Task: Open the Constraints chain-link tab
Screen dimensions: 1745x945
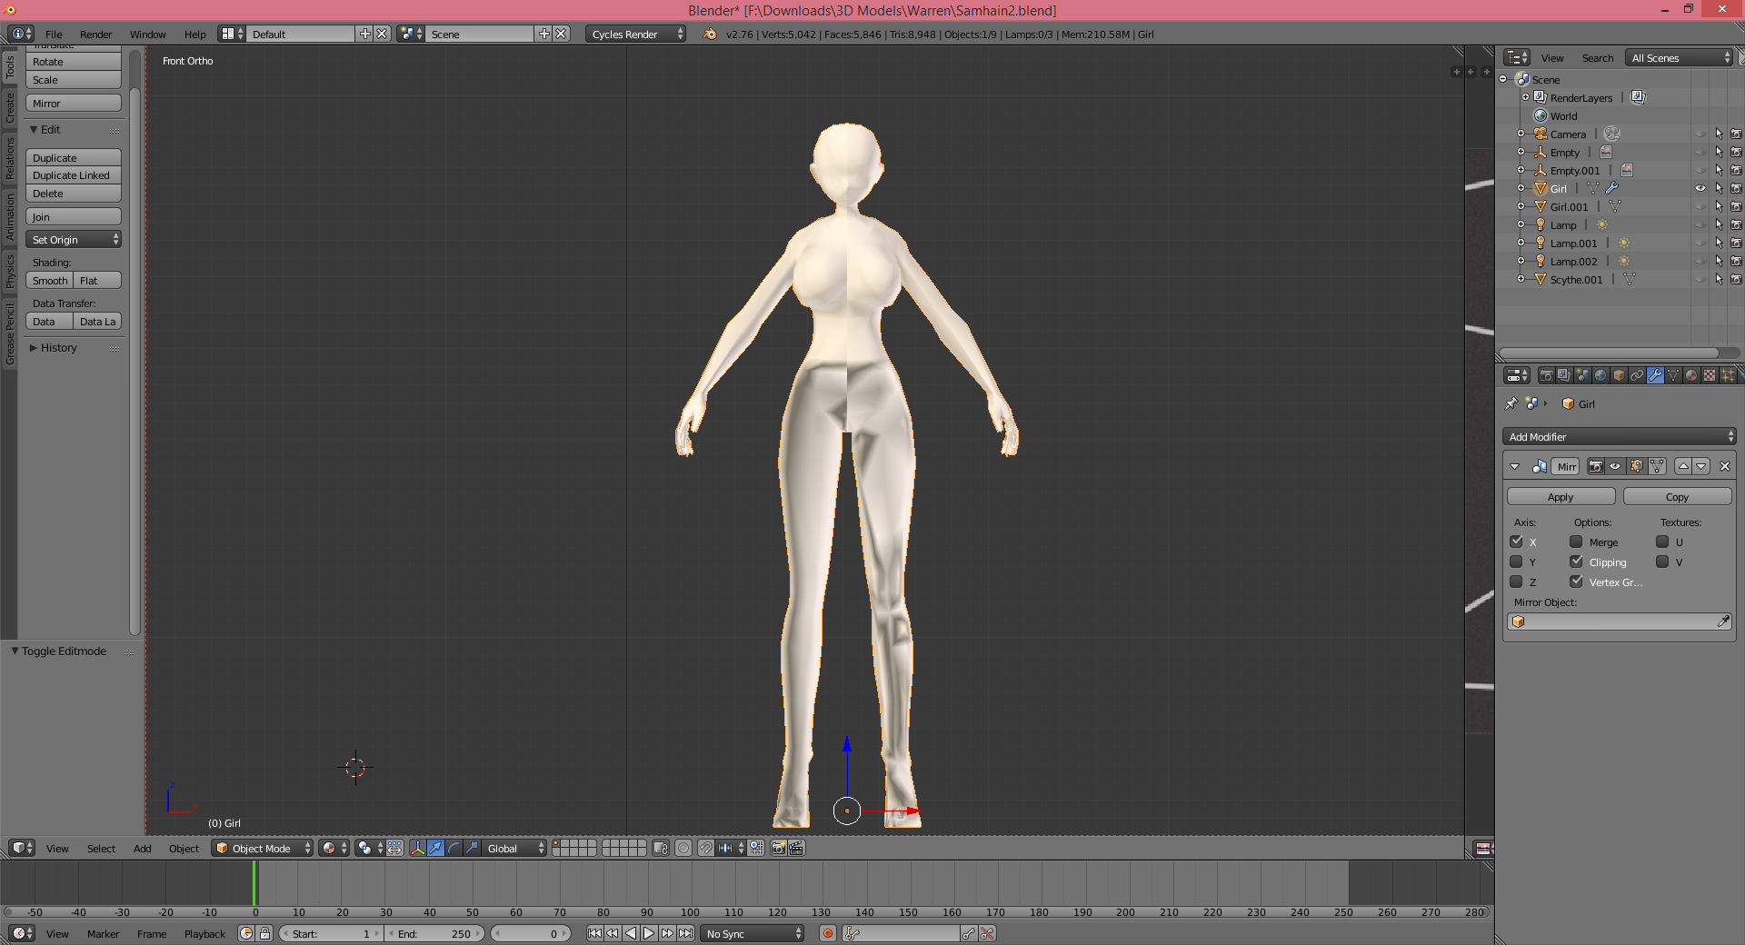Action: 1637,375
